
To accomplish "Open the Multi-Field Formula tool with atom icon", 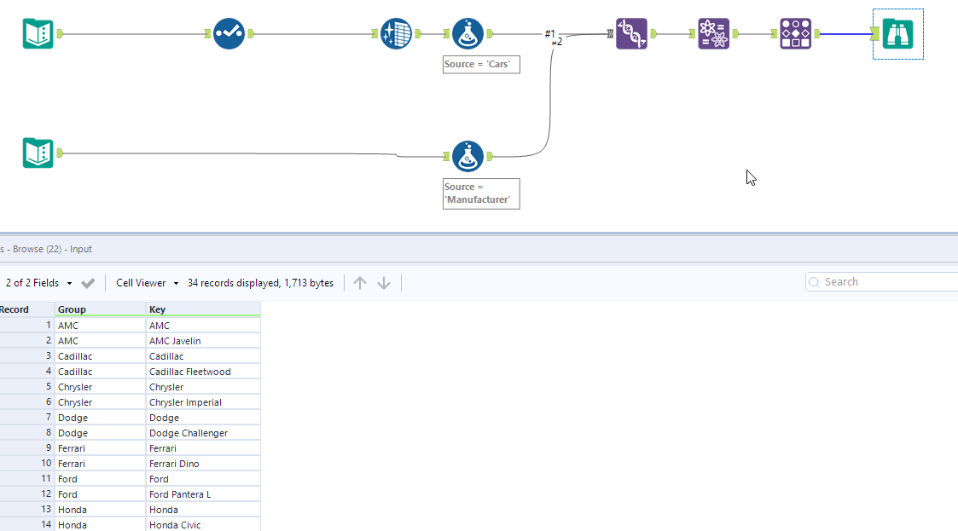I will tap(713, 33).
